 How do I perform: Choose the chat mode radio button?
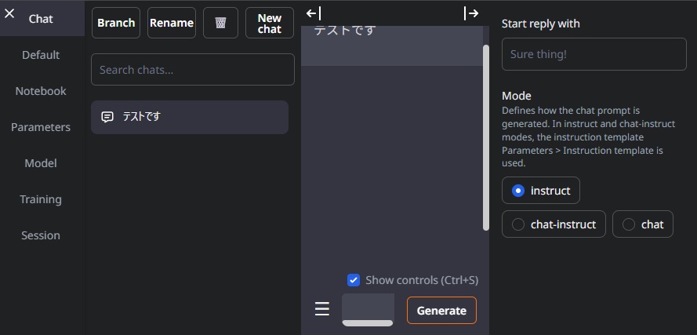[x=629, y=224]
